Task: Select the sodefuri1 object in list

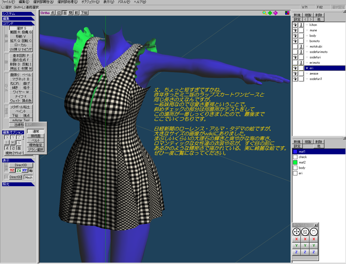Action: click(x=315, y=79)
